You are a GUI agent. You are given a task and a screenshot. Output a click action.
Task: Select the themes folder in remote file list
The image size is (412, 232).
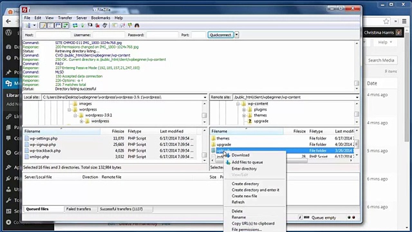[223, 138]
